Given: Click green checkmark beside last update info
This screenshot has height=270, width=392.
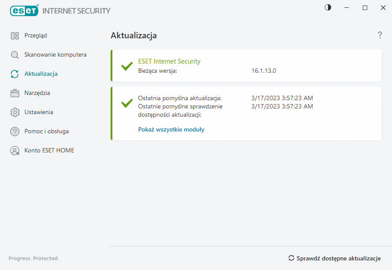Looking at the screenshot, I should tap(127, 103).
